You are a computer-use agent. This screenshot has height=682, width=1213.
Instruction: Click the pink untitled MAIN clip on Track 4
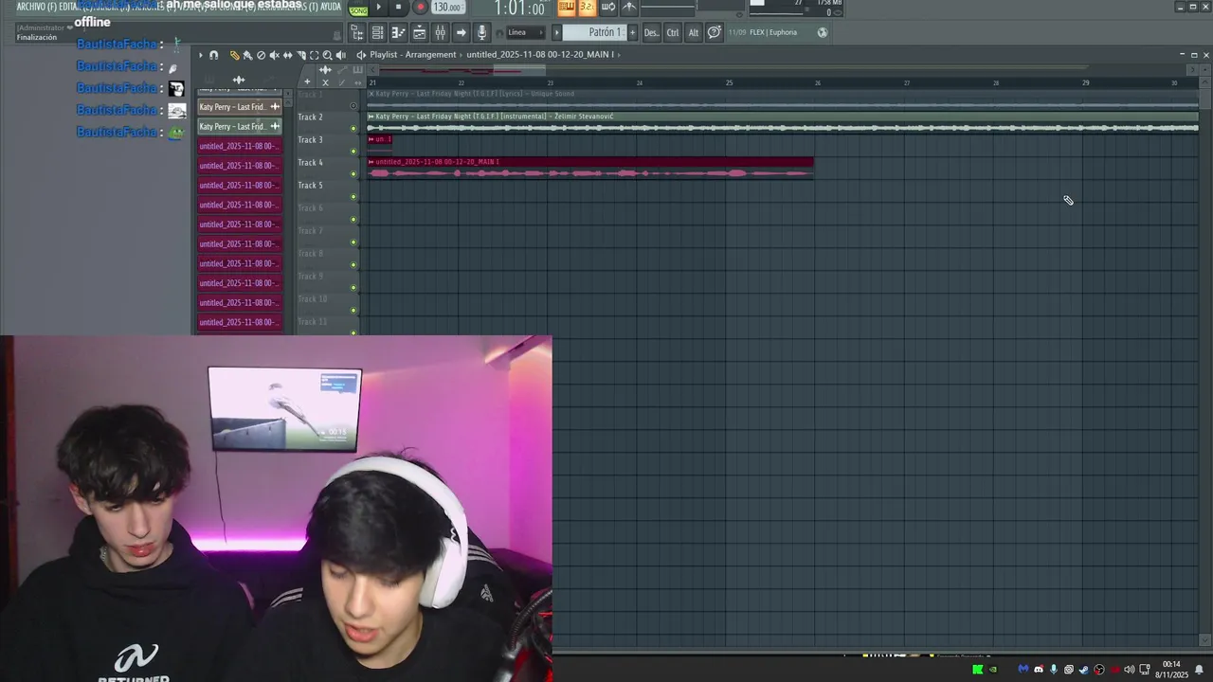coord(590,168)
